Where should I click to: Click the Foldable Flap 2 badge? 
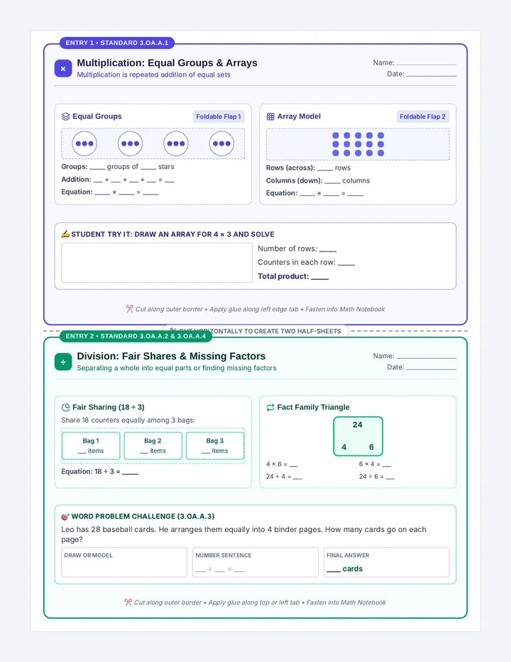[x=422, y=116]
